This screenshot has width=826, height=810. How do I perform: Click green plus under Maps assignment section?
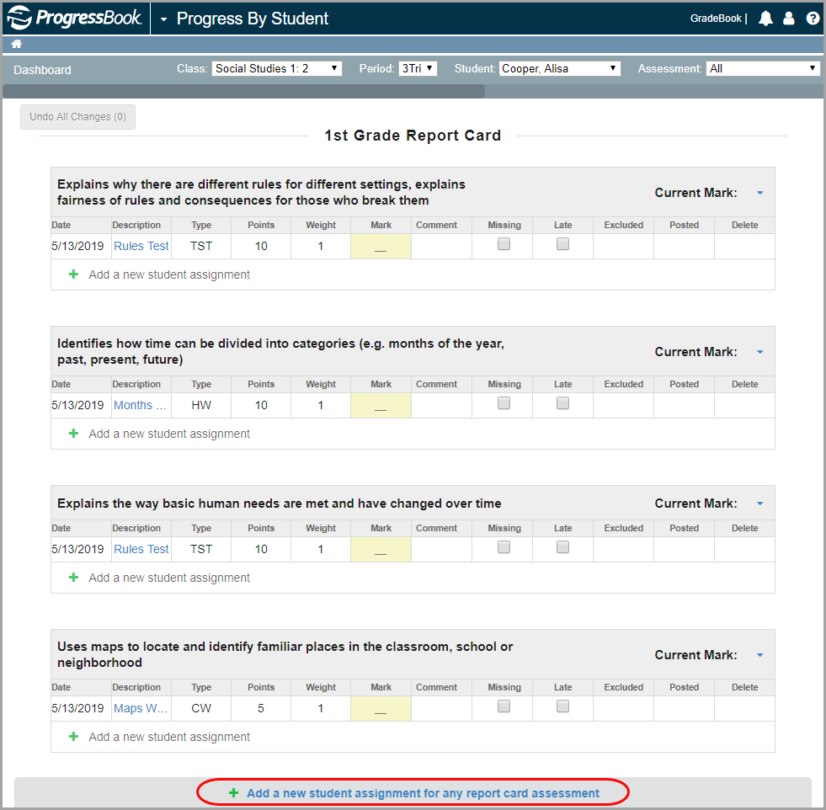pos(74,737)
